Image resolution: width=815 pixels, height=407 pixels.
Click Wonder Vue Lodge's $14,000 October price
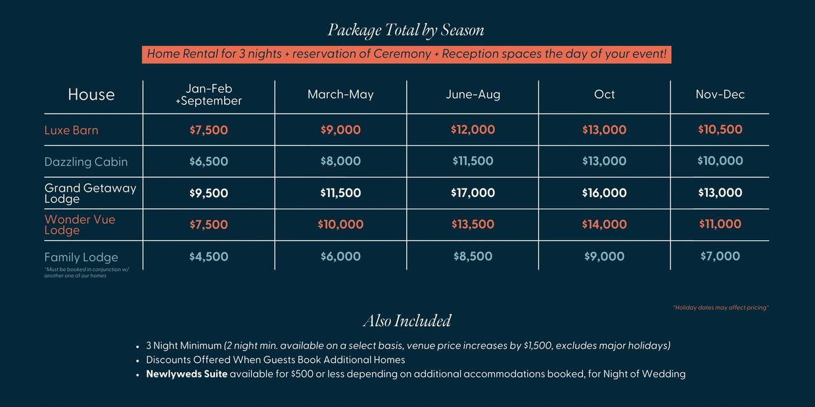[x=604, y=225]
